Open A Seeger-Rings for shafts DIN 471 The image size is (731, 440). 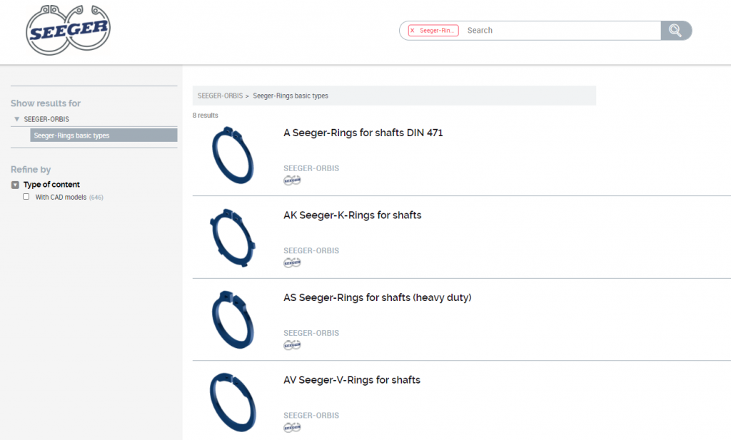point(363,133)
